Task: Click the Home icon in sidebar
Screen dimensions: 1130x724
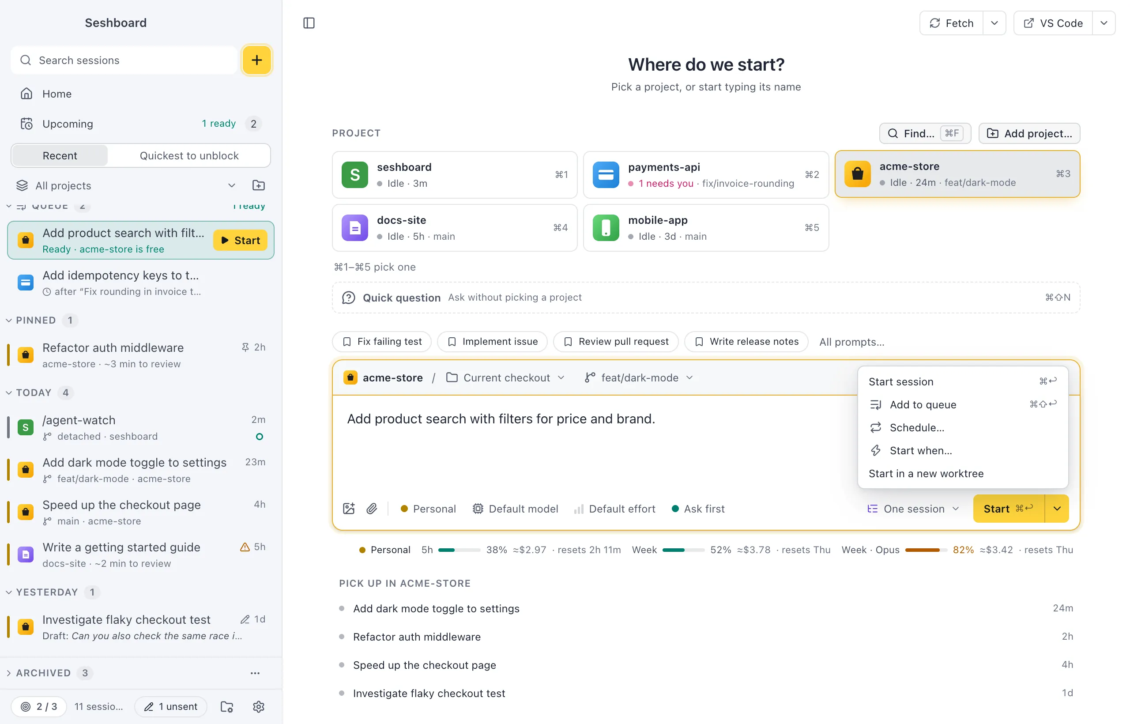Action: pyautogui.click(x=26, y=94)
